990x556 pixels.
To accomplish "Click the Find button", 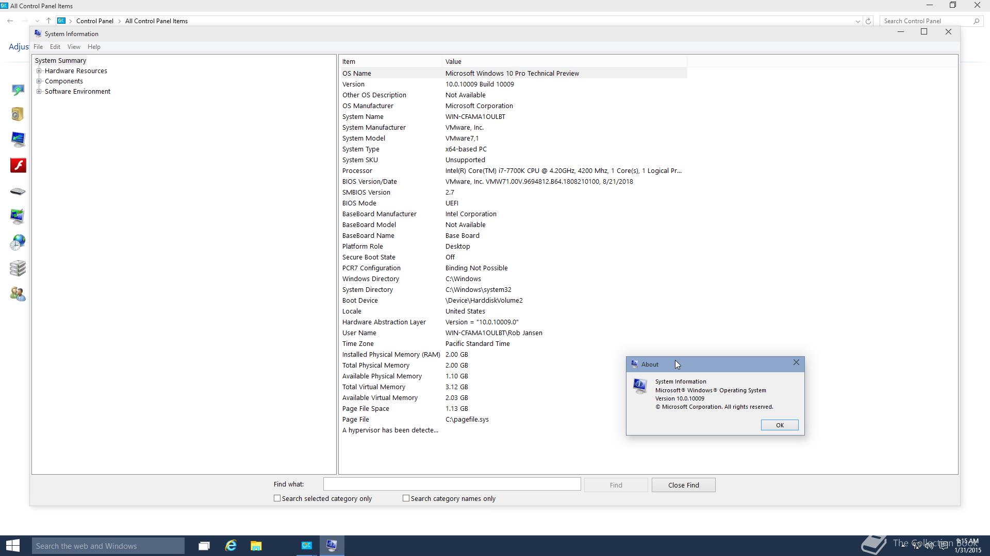I will [x=616, y=485].
